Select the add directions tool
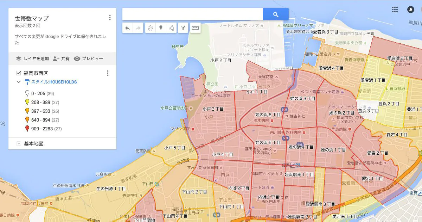Image resolution: width=422 pixels, height=222 pixels. point(183,28)
